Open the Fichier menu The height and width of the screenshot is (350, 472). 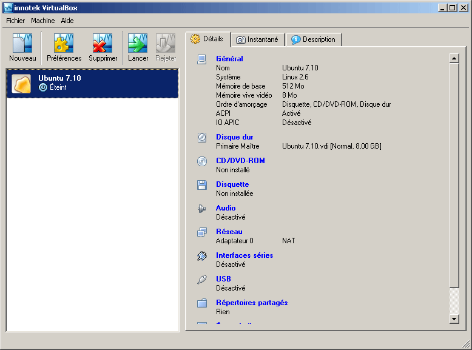click(16, 21)
